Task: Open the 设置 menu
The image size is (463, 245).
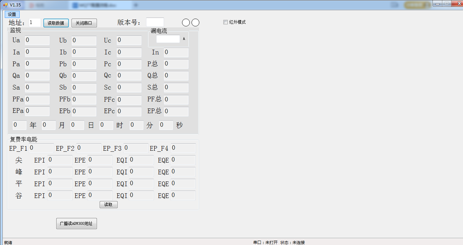Action: pyautogui.click(x=12, y=15)
